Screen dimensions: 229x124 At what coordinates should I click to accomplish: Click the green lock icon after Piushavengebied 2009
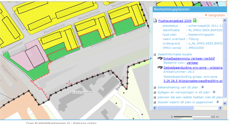(x=195, y=21)
